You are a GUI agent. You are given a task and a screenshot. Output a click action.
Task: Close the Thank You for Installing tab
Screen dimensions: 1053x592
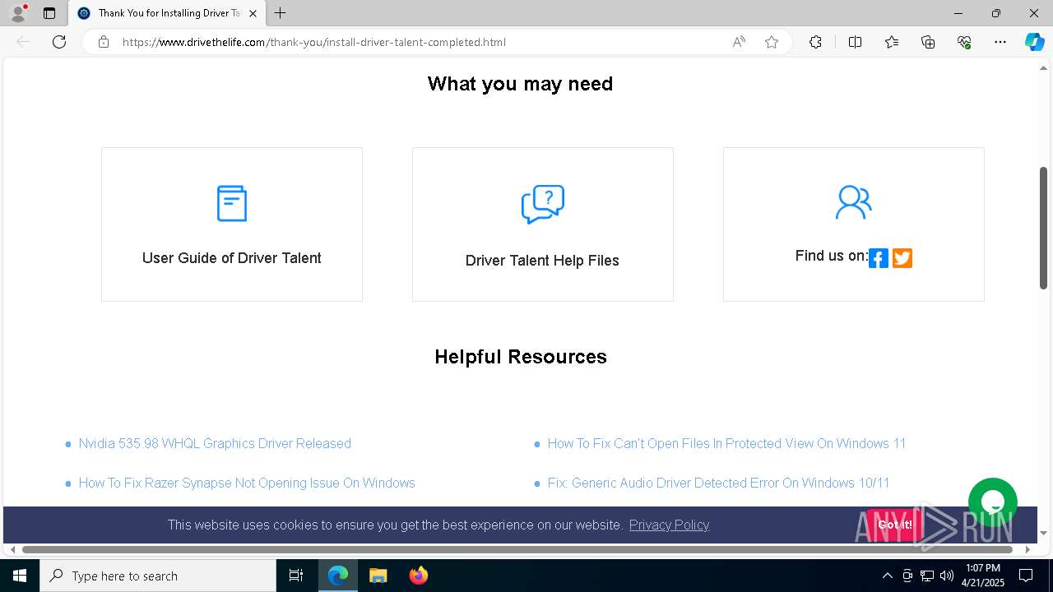pos(253,13)
